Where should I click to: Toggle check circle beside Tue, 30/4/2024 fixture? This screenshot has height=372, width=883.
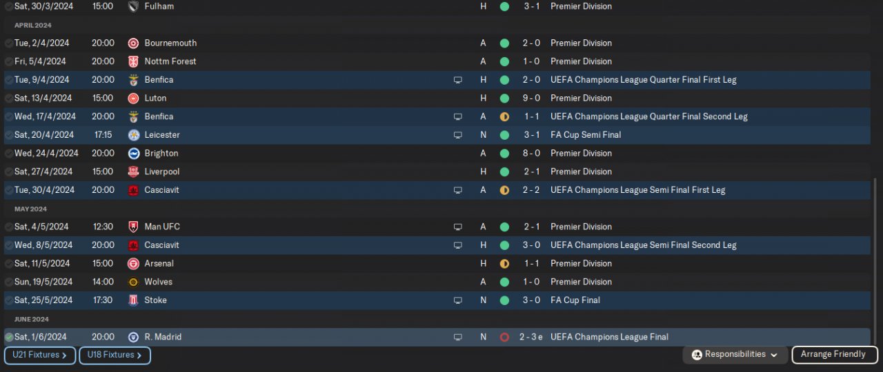[x=9, y=190]
